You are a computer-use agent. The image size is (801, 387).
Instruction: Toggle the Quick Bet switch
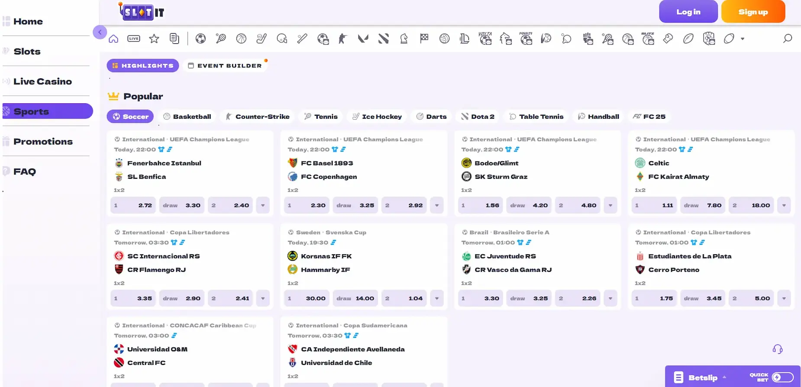tap(782, 377)
